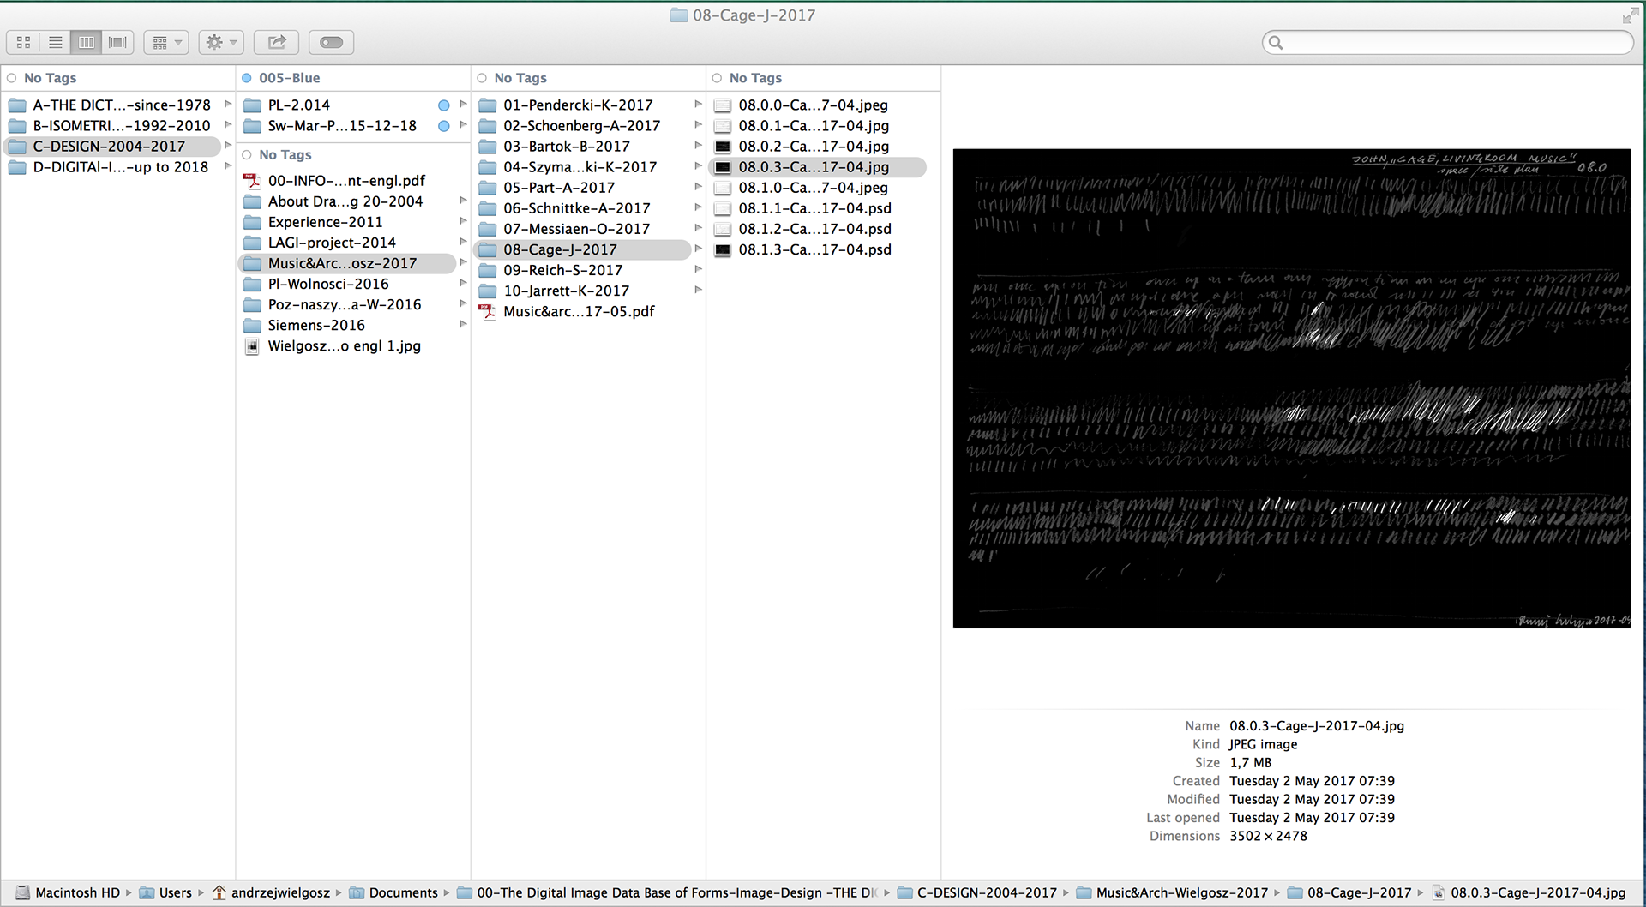This screenshot has height=907, width=1646.
Task: Click the 08.0.2-Ca...17-04.jpg thumbnail icon
Action: [723, 147]
